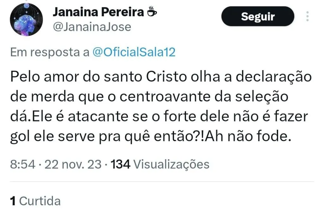The width and height of the screenshot is (324, 217).
Task: Click the 'Em resposta a' reply label
Action: click(50, 52)
